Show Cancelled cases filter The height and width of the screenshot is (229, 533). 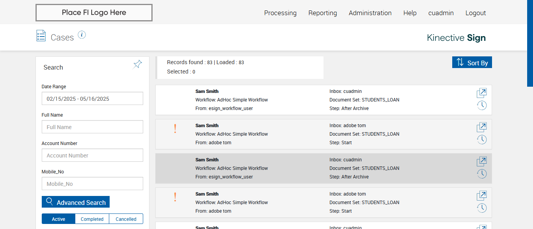point(126,219)
